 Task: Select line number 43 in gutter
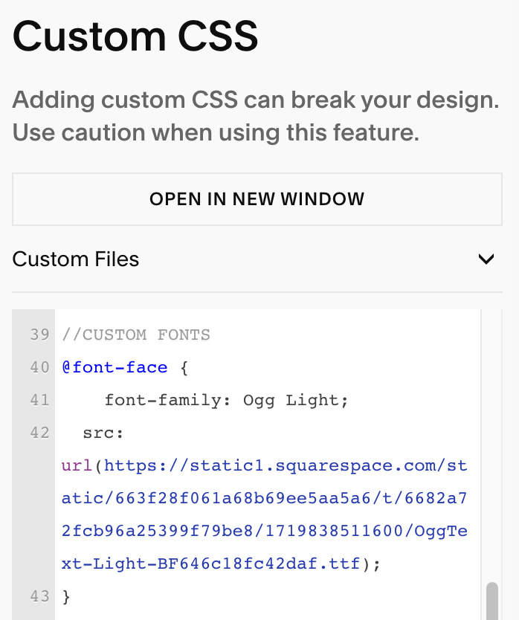click(x=39, y=596)
